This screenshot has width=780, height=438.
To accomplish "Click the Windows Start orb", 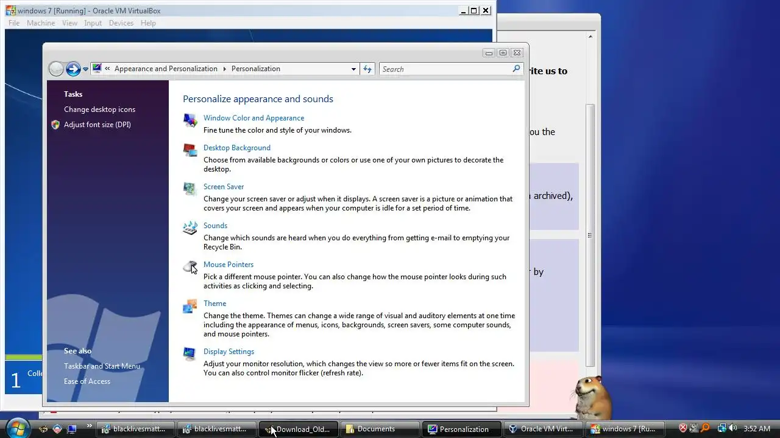I will tap(17, 428).
